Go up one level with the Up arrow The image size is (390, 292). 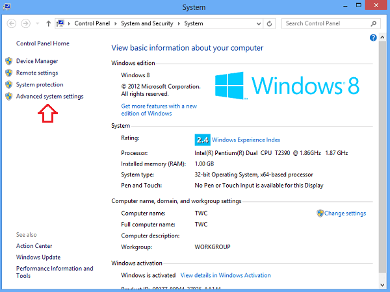[49, 23]
